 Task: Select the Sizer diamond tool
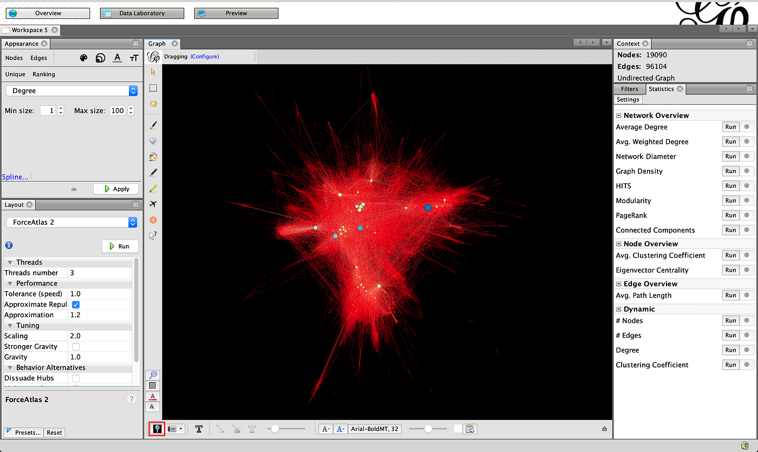[153, 141]
